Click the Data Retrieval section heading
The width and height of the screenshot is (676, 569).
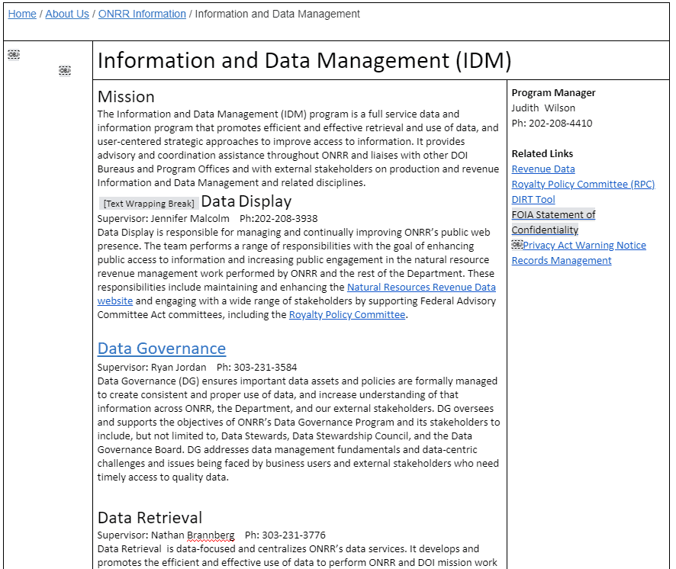pyautogui.click(x=150, y=518)
